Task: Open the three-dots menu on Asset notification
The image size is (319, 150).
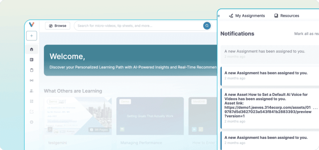Action: pos(315,109)
